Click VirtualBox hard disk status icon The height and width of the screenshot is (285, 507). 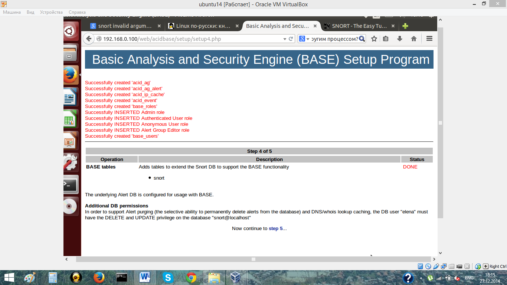click(x=421, y=266)
